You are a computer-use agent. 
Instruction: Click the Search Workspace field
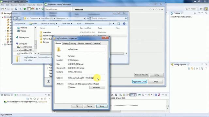(x=109, y=19)
